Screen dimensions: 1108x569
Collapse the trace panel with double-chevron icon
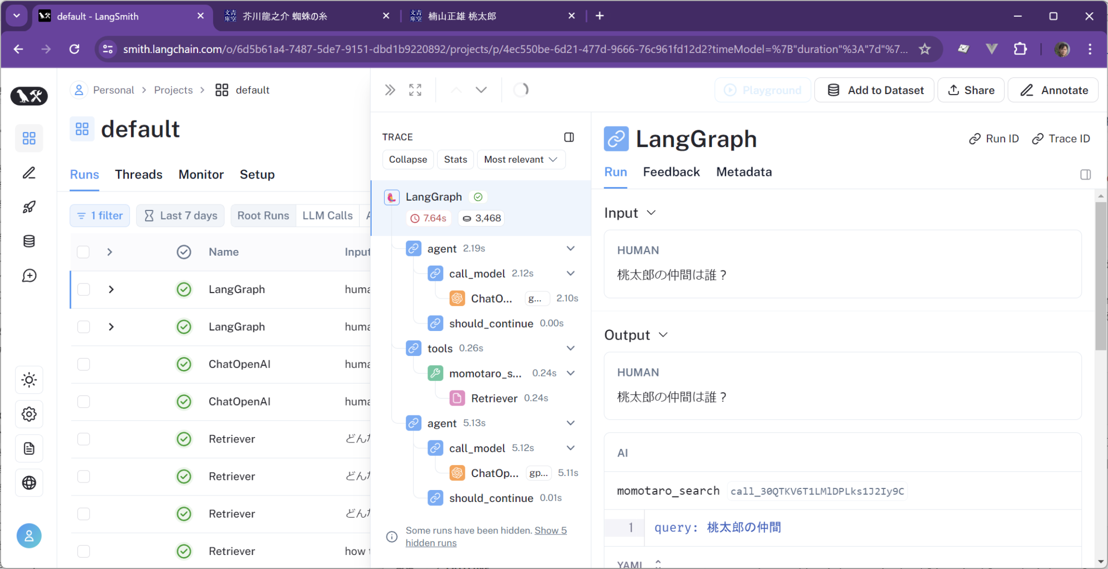[x=390, y=89]
